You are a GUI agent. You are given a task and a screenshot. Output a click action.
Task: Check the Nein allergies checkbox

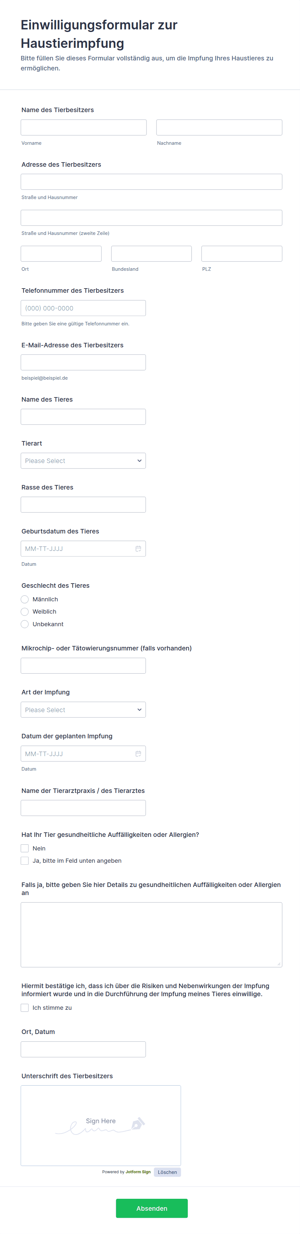25,849
